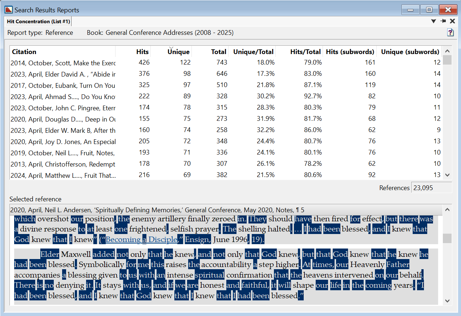Image resolution: width=461 pixels, height=316 pixels.
Task: Select the 2017 October Eubank citation row
Action: 63,85
